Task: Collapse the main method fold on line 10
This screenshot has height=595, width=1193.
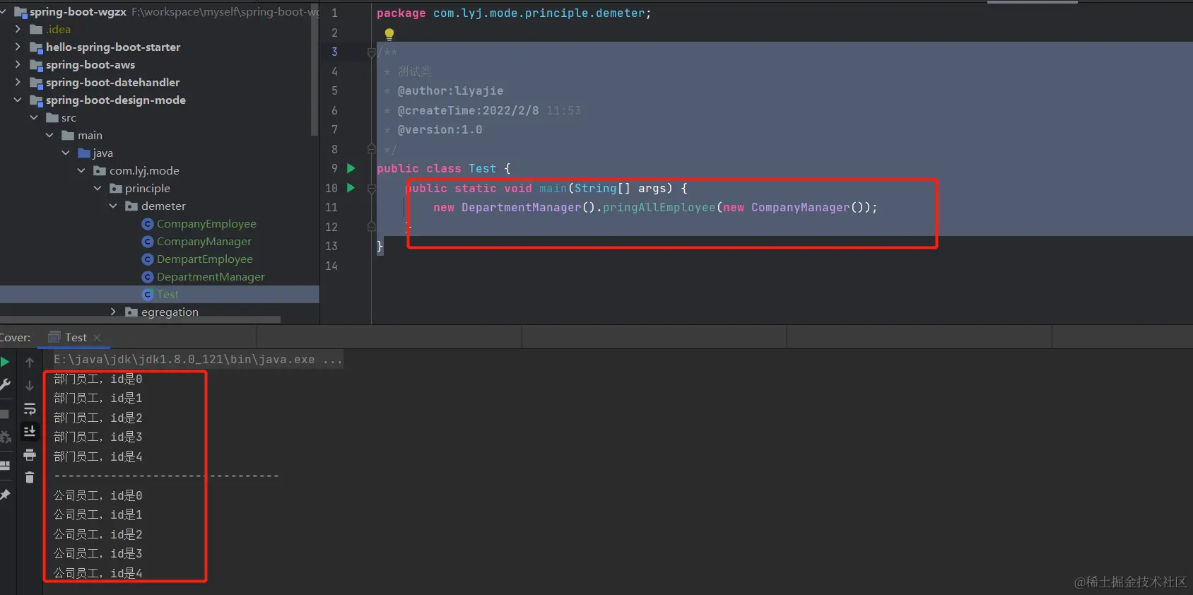Action: (371, 189)
